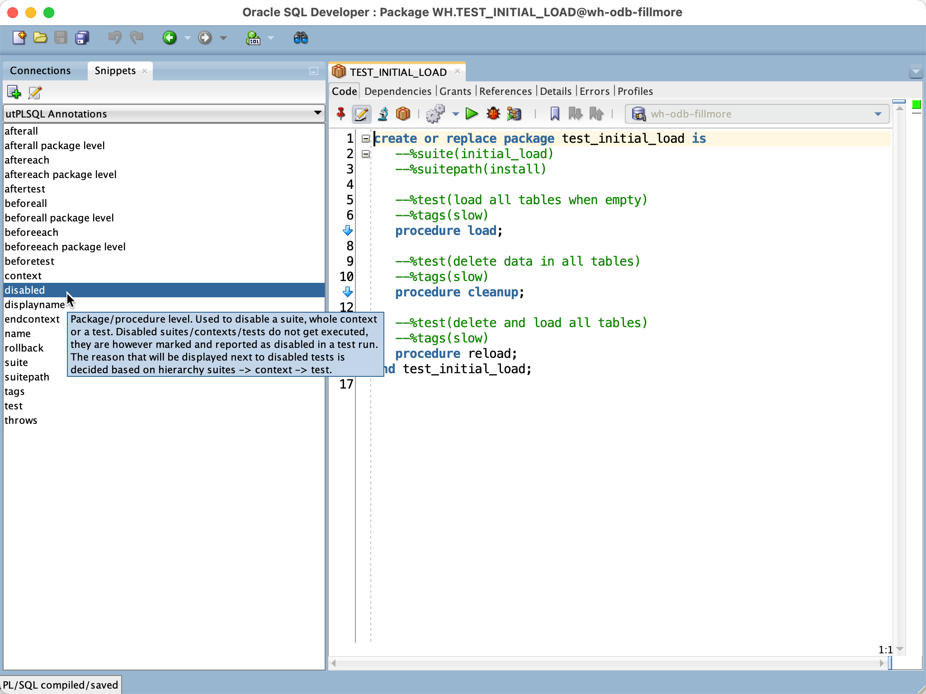Go to next bookmark icon
926x694 pixels.
(x=575, y=114)
